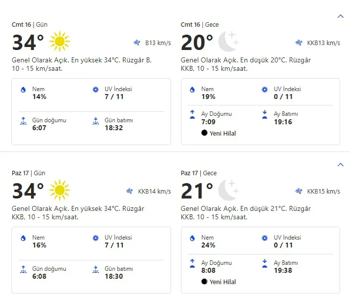Click the 34° temperature for Paz 17 day
The height and width of the screenshot is (297, 350).
(28, 191)
